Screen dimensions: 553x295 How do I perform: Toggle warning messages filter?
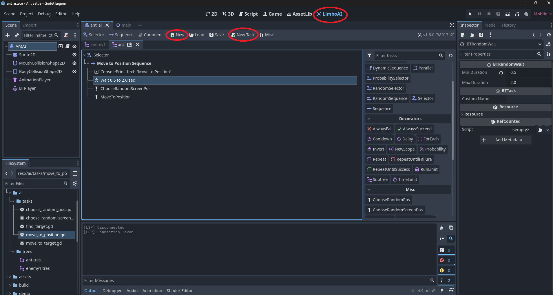[446, 270]
